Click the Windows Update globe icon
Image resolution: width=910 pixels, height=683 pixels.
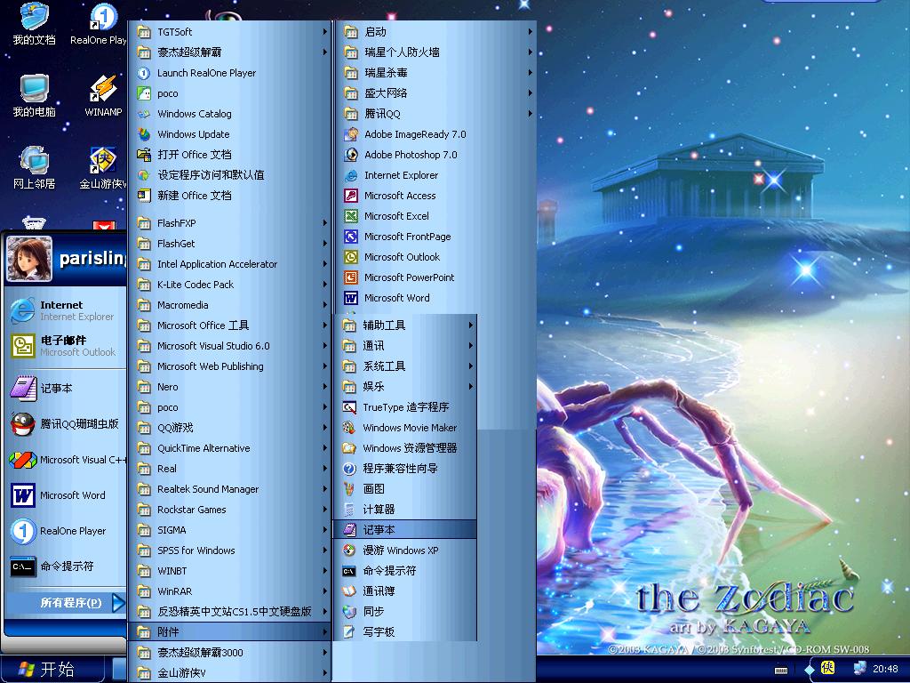[x=143, y=134]
